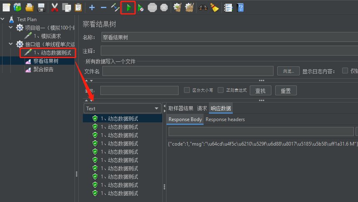Click the 查找 search button
Viewport: 358px width, 202px height.
pyautogui.click(x=260, y=90)
